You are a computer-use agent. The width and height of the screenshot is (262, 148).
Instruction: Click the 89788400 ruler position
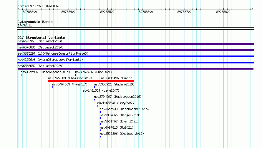69,12
